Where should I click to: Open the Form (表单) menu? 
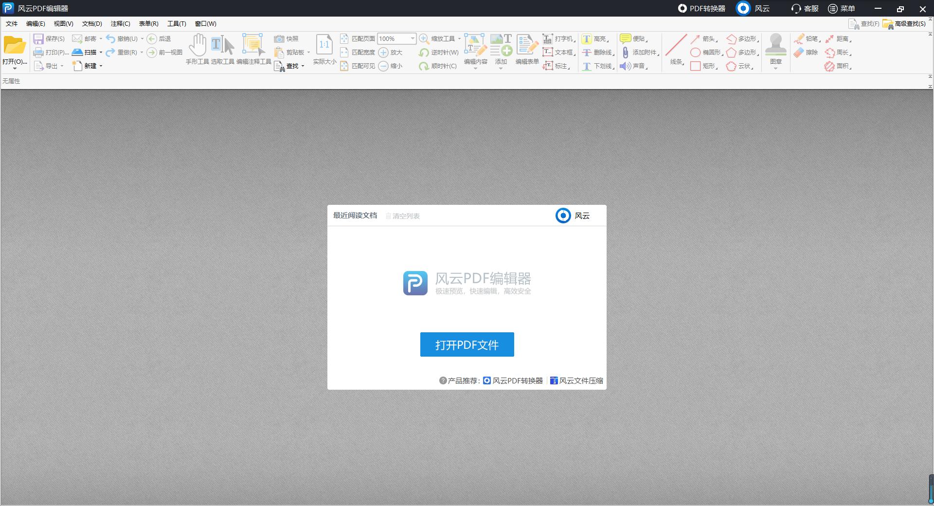tap(149, 24)
